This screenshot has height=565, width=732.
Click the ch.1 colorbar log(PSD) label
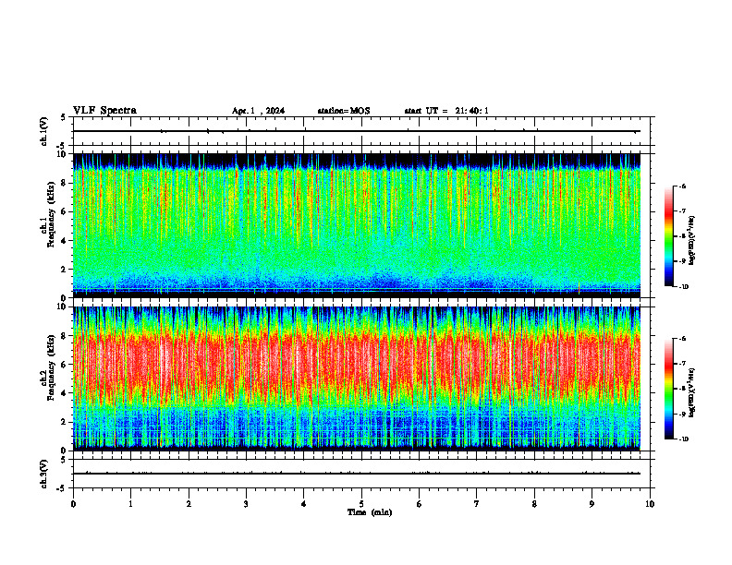pyautogui.click(x=692, y=241)
